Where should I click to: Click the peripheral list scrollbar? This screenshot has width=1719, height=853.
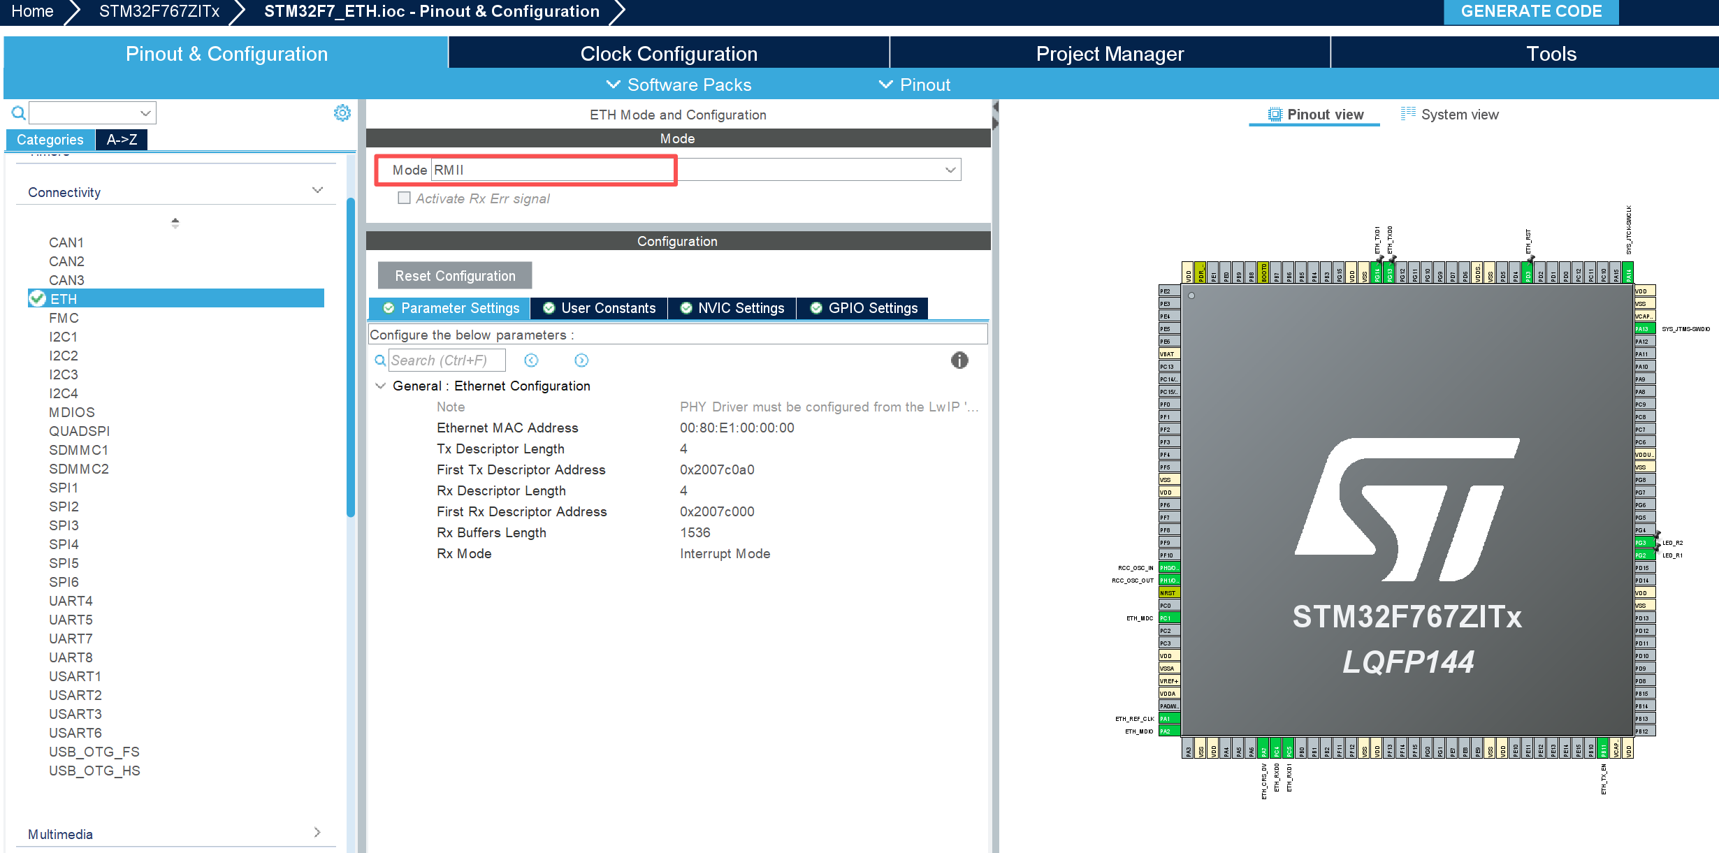point(351,357)
